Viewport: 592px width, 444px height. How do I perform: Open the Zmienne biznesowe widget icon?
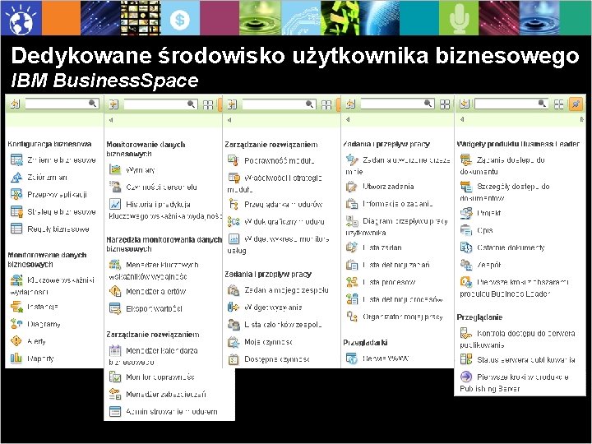click(16, 160)
